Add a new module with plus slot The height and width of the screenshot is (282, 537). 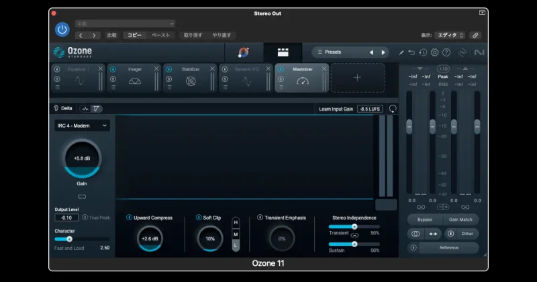(357, 78)
